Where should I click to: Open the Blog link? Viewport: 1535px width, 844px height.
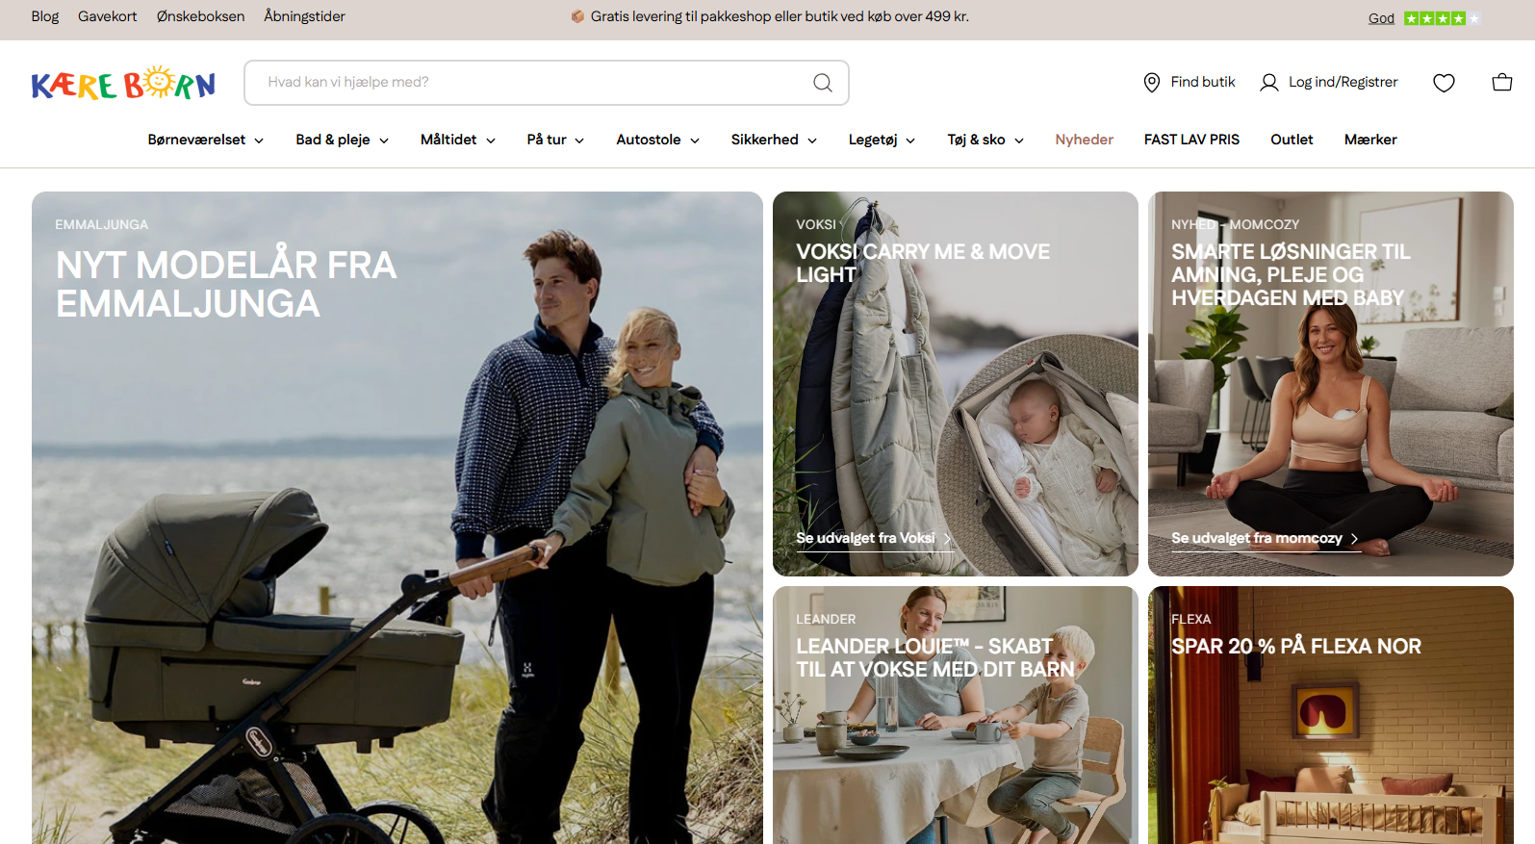coord(45,16)
